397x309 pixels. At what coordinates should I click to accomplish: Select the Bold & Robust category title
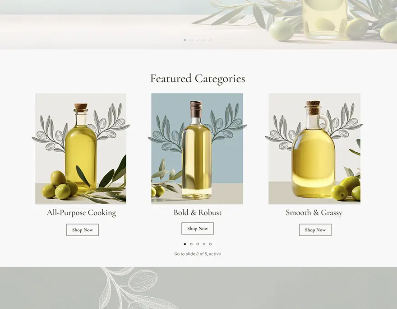point(198,212)
